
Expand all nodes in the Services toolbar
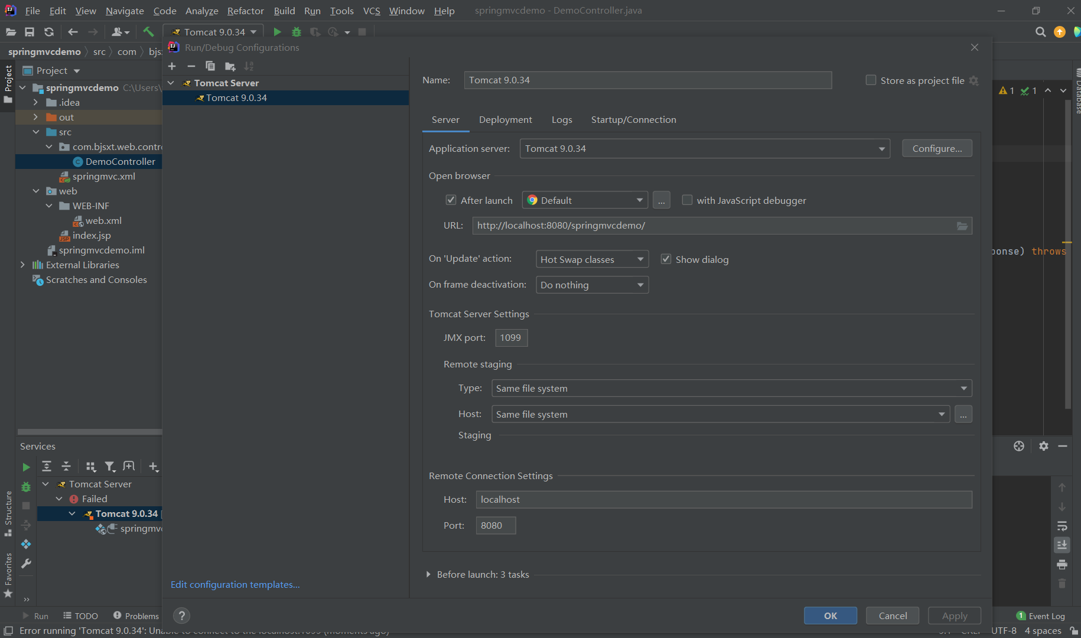click(x=47, y=467)
